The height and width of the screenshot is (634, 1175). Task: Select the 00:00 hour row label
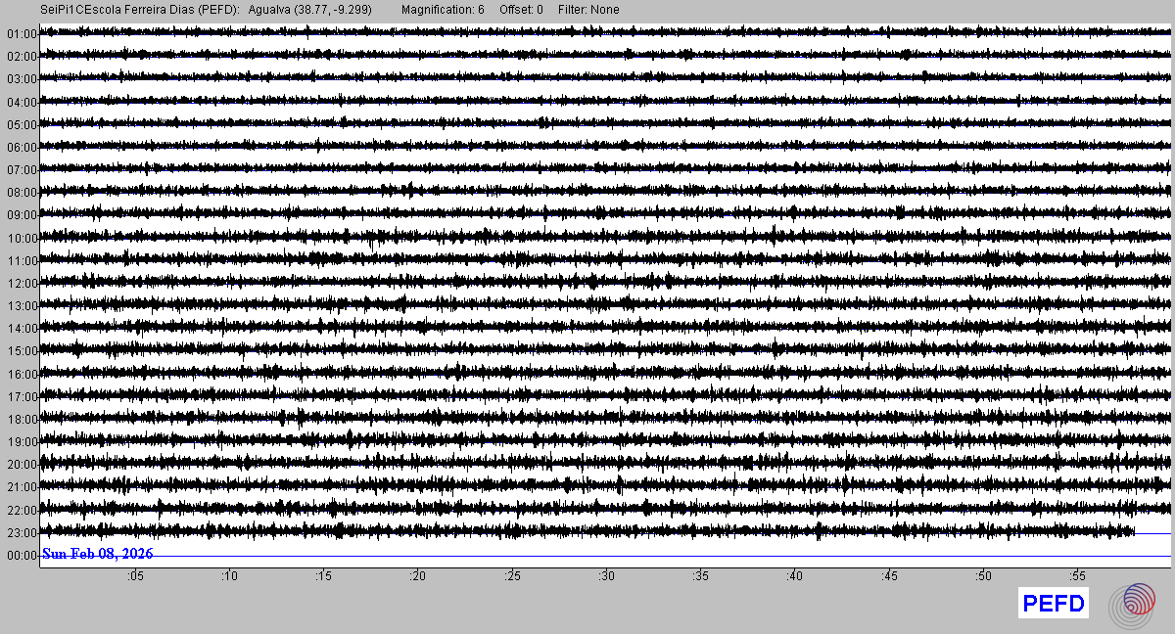(x=21, y=556)
